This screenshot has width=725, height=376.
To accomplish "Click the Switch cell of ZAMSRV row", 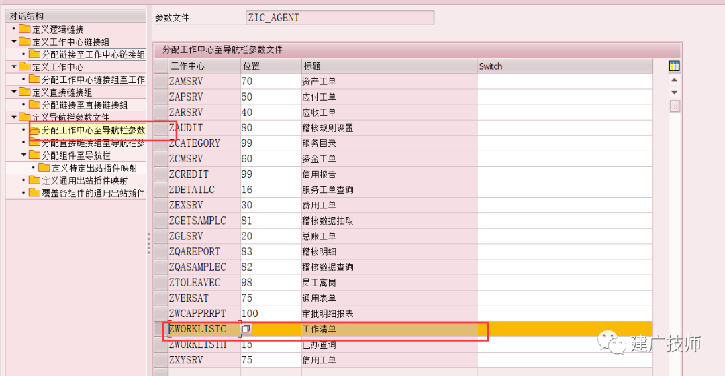I will (x=565, y=81).
